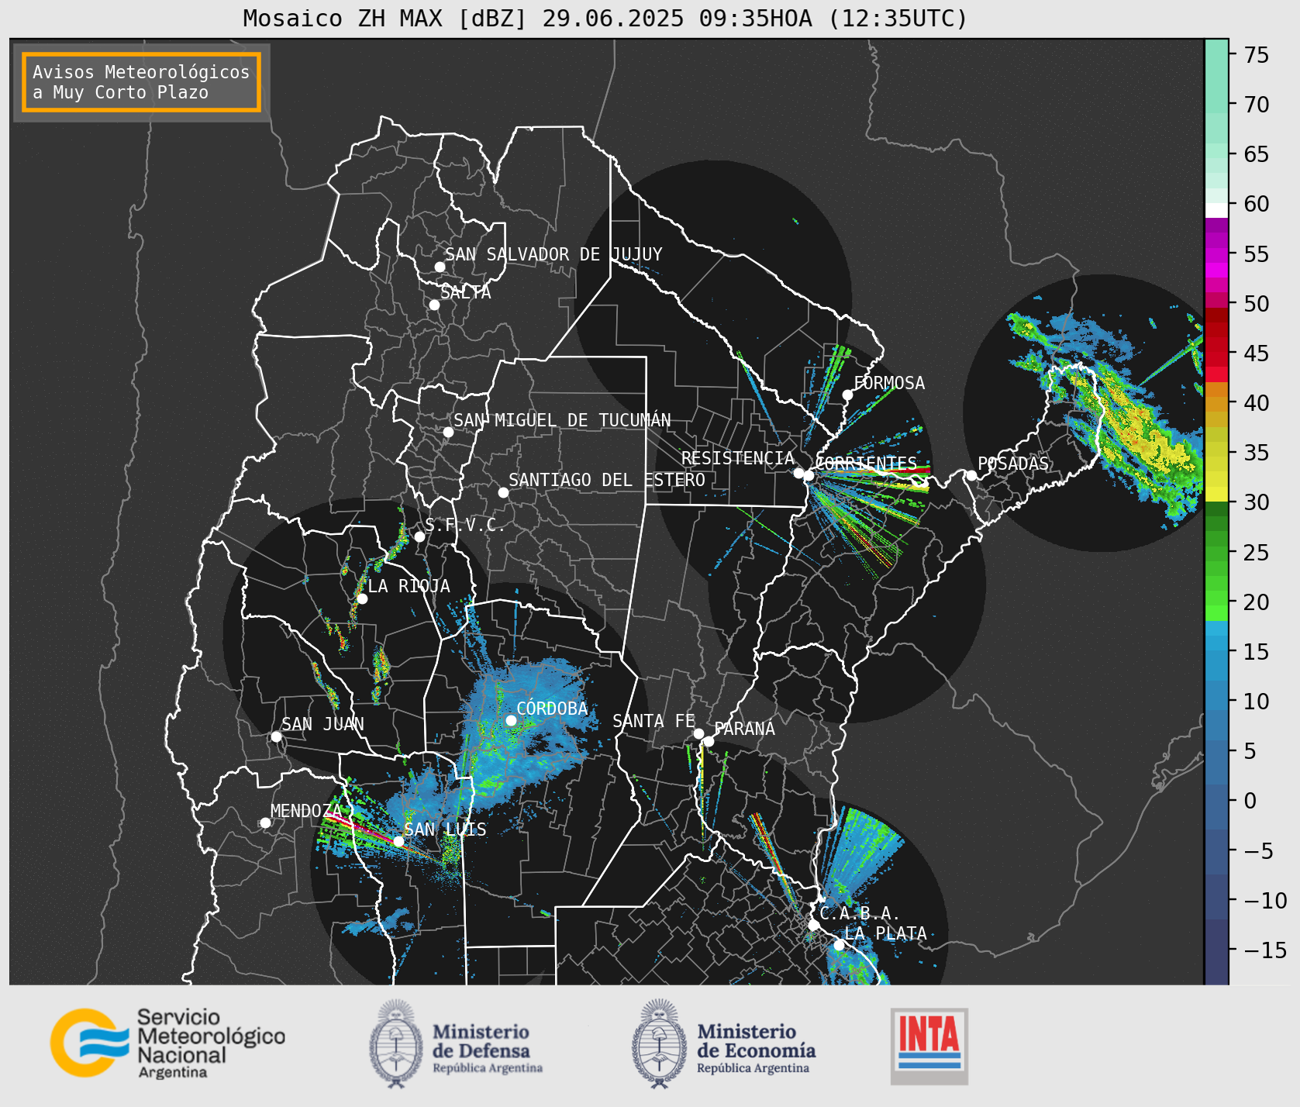Select the Posadas city marker

(971, 475)
